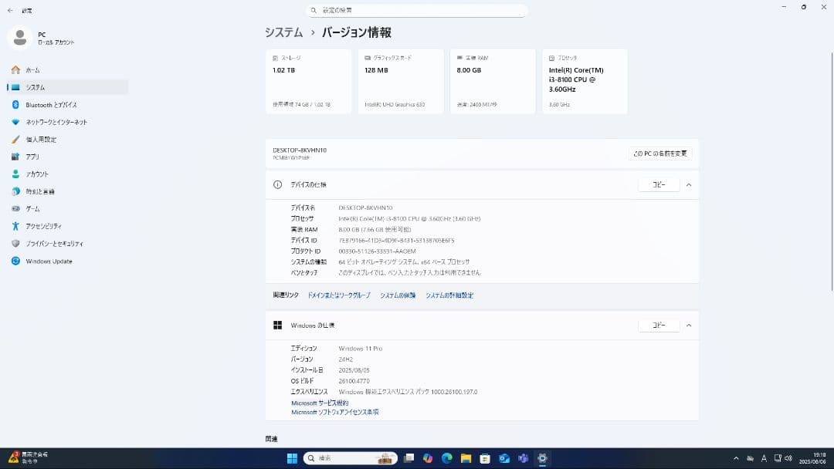The height and width of the screenshot is (469, 834).
Task: Click the 設定の検索 search field
Action: coord(417,10)
